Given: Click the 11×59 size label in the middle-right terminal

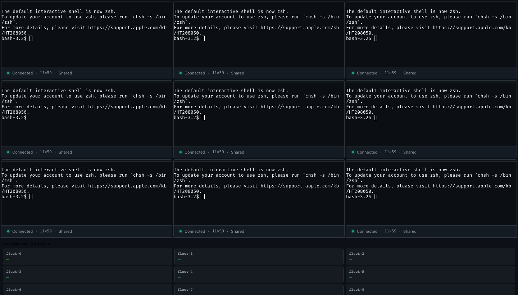Looking at the screenshot, I should pos(390,152).
